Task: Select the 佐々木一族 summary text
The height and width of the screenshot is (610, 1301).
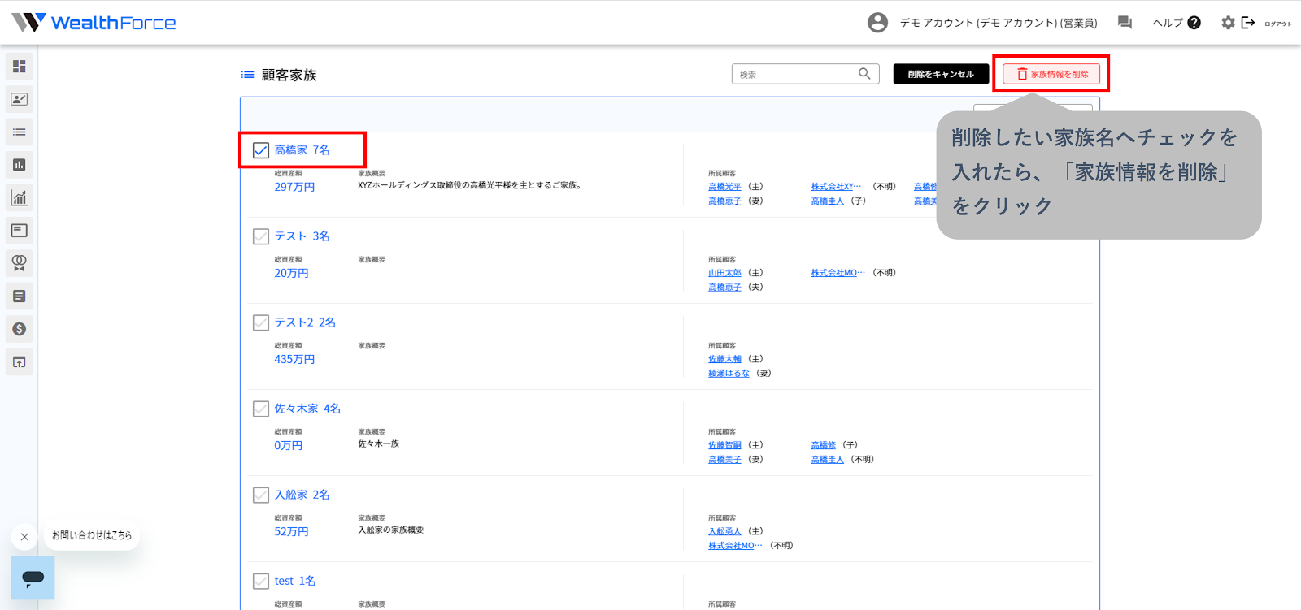Action: 379,443
